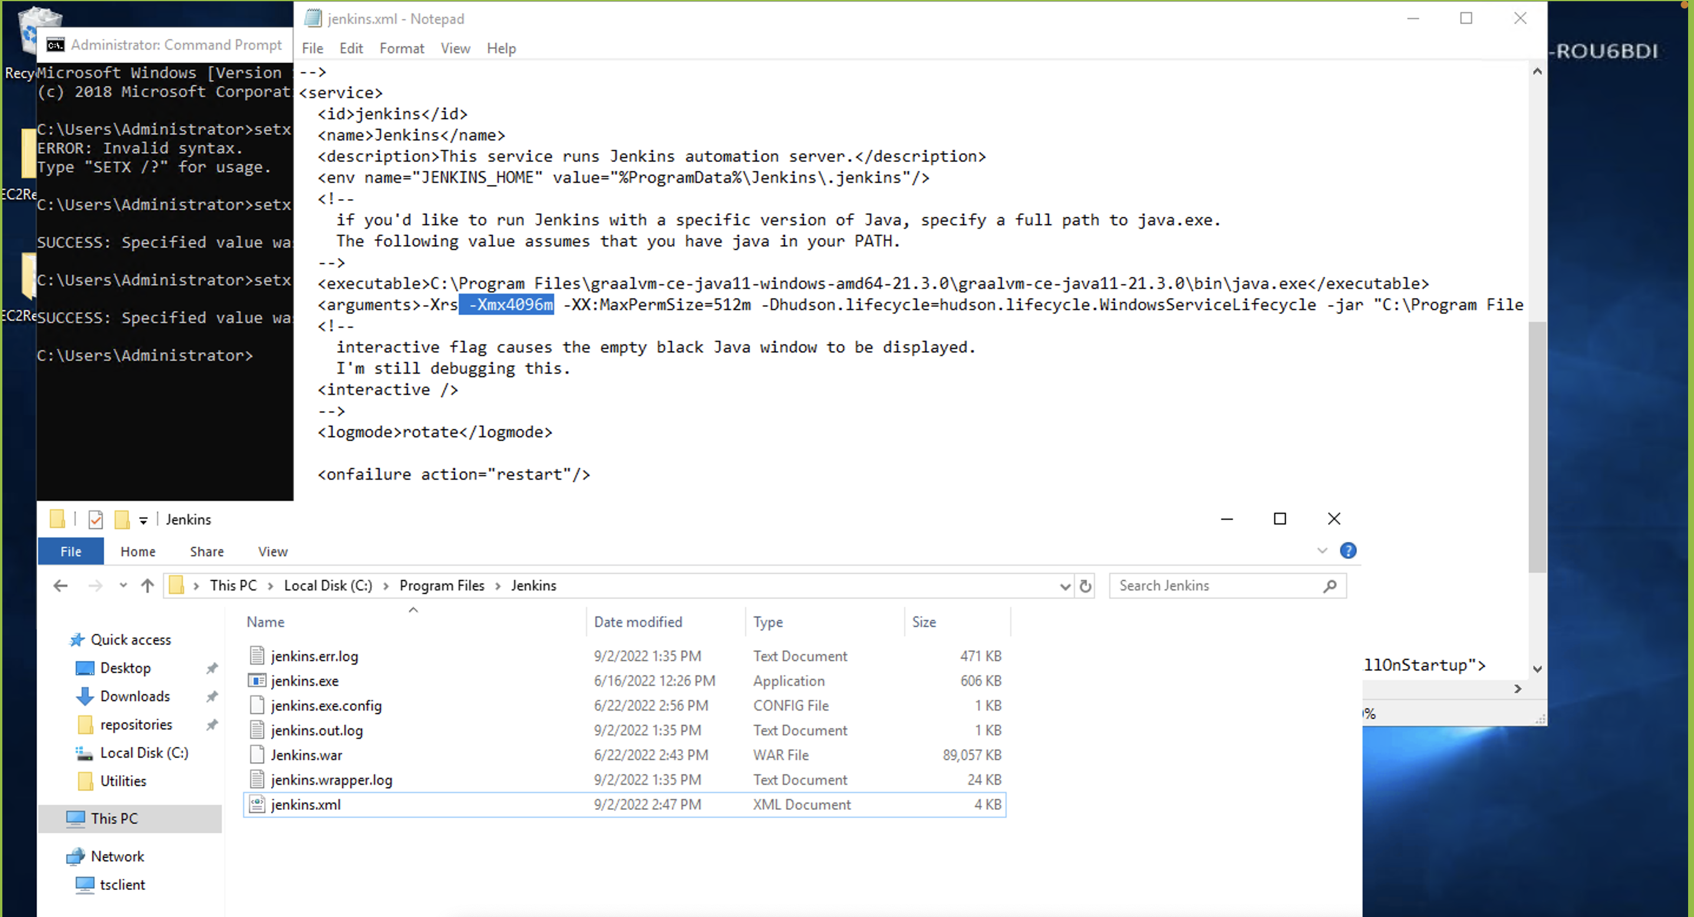Click the jenkins.xml document icon
1694x917 pixels.
coord(257,804)
